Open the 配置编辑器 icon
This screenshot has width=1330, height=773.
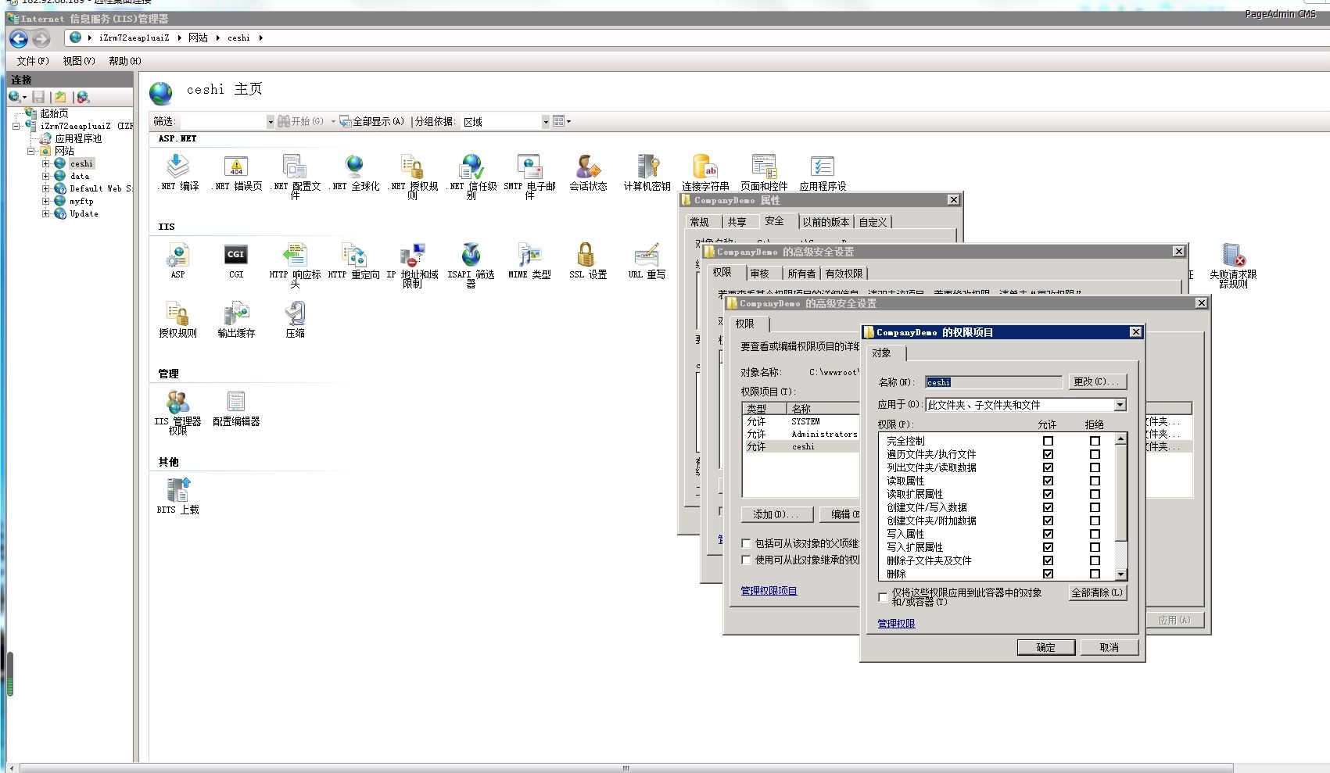236,402
